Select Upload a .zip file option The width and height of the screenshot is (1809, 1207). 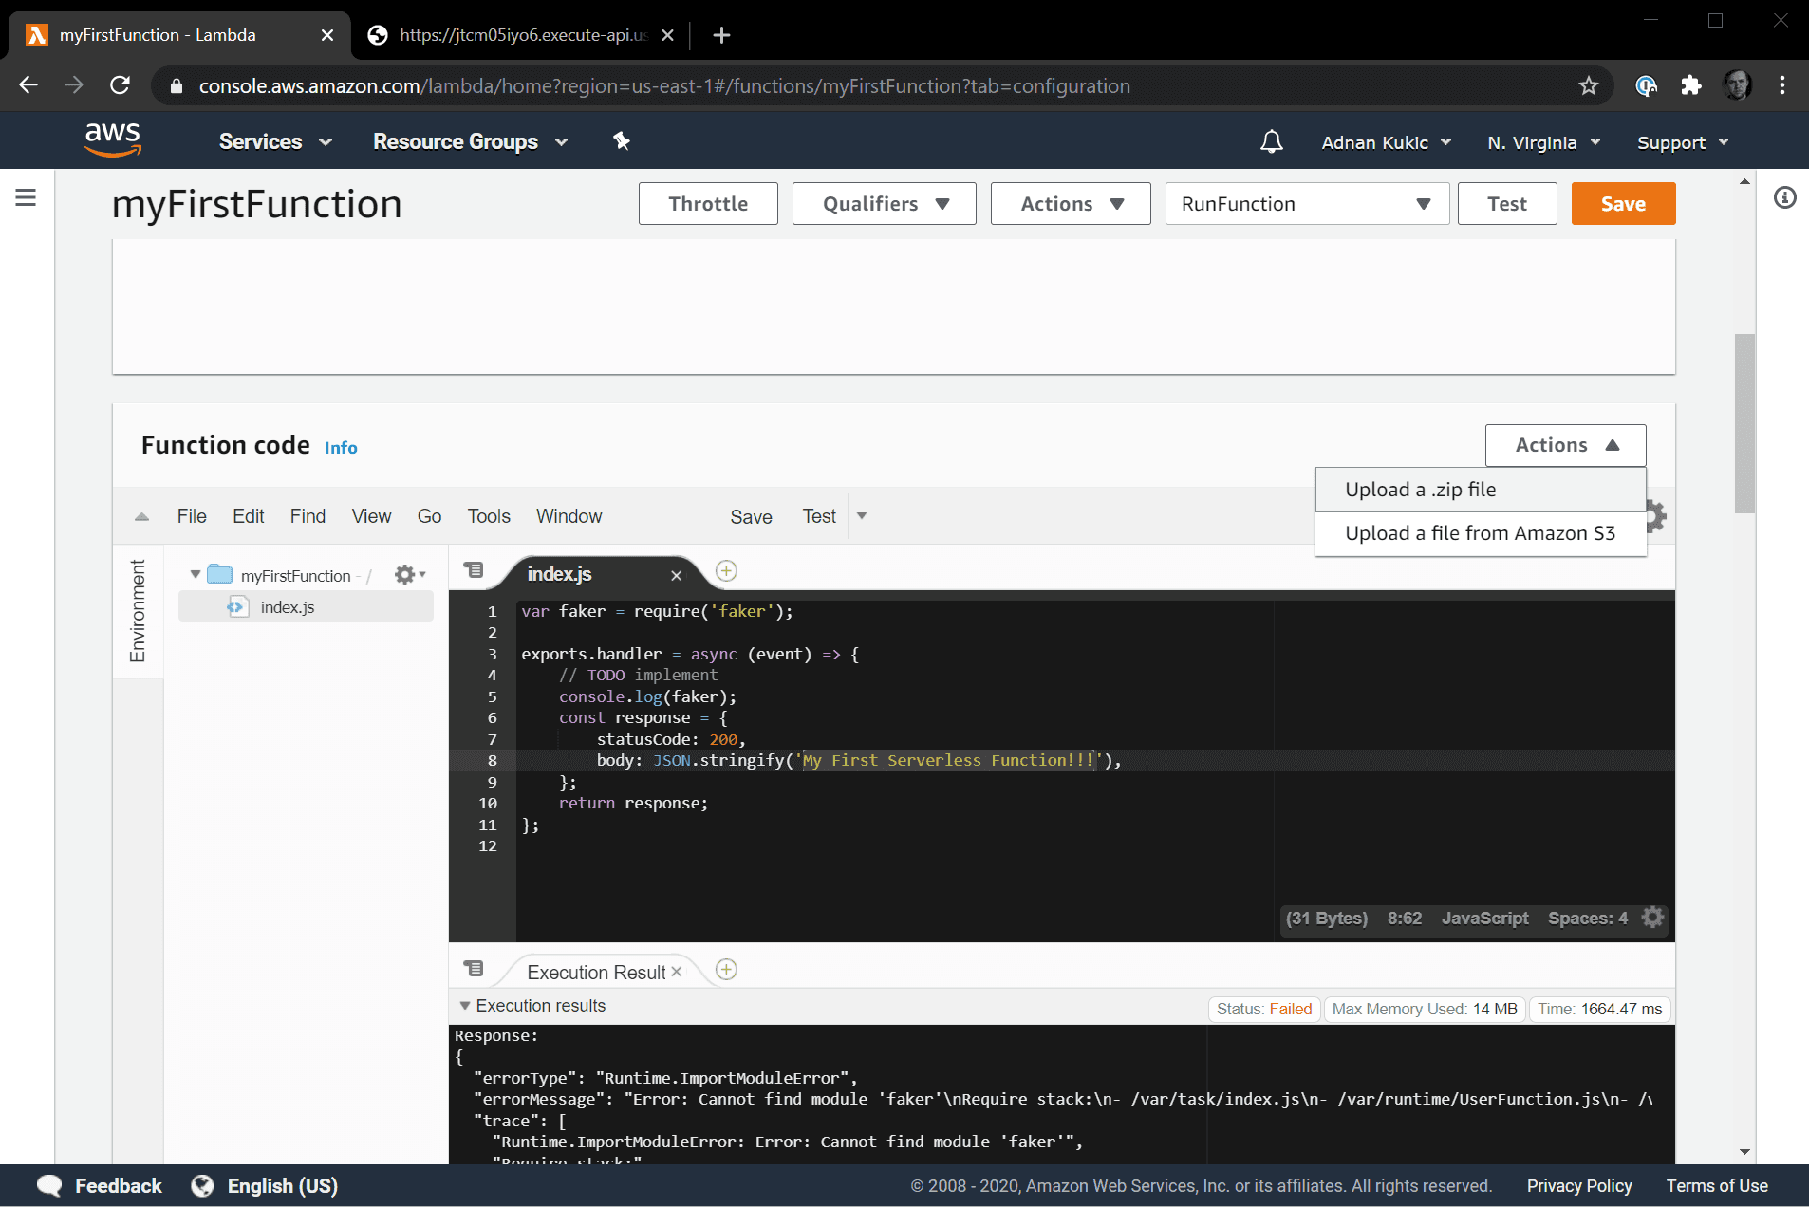click(1420, 490)
